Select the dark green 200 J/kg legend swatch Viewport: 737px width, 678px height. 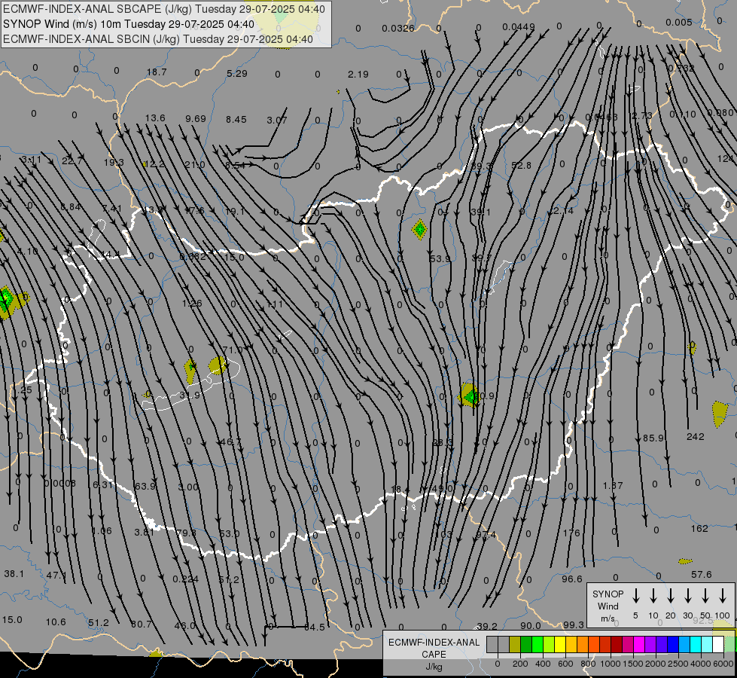(526, 644)
